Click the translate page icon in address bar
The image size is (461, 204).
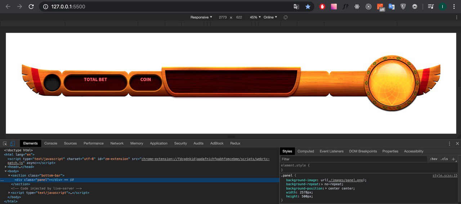tap(296, 6)
